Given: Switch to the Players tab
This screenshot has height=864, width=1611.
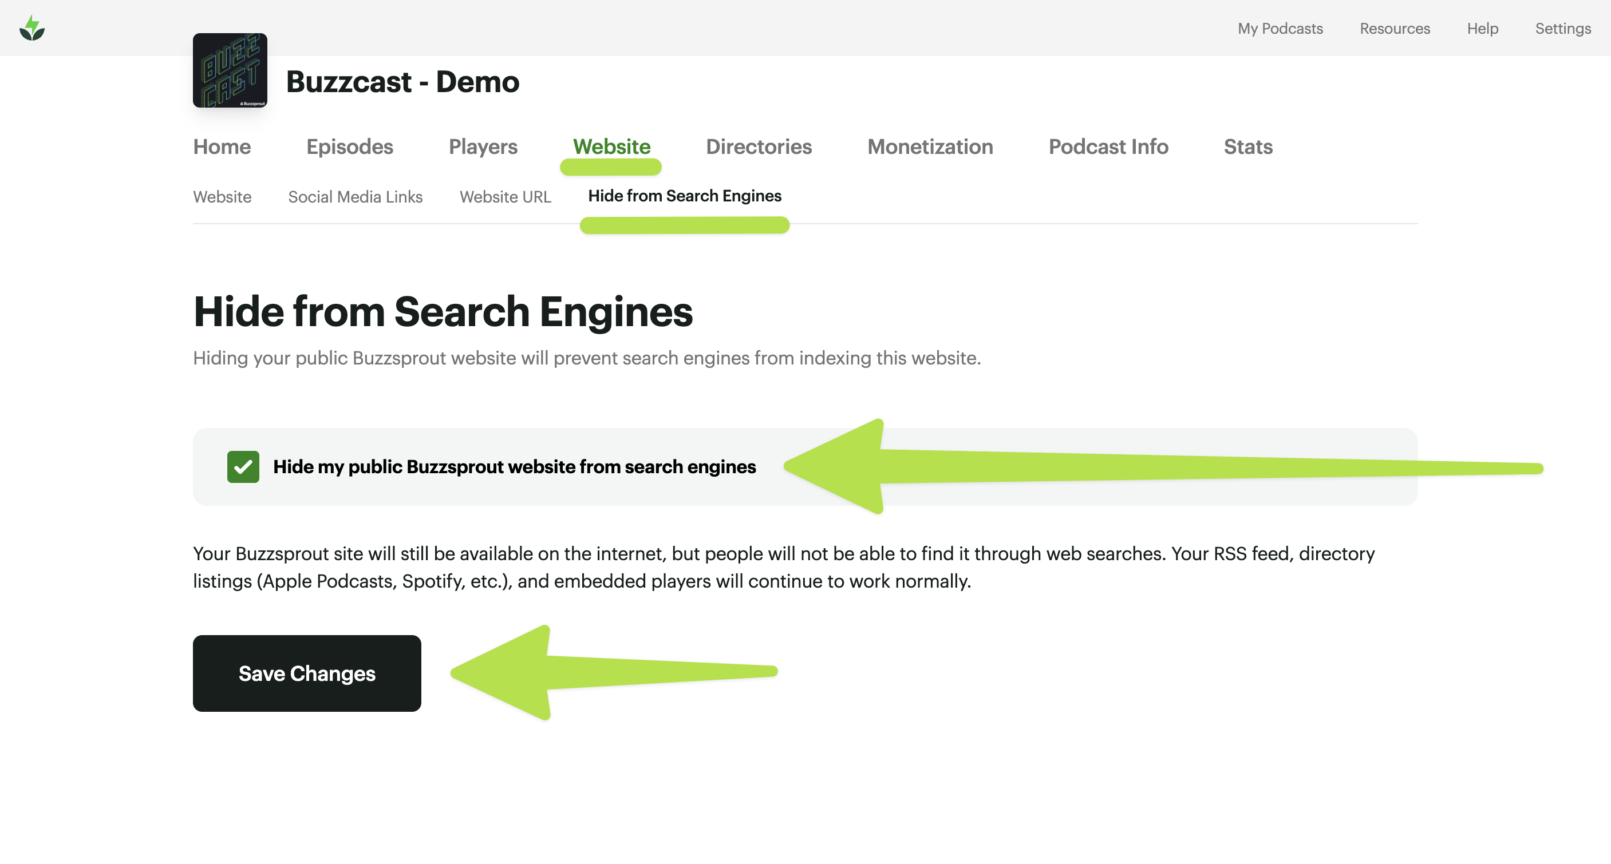Looking at the screenshot, I should pos(483,146).
